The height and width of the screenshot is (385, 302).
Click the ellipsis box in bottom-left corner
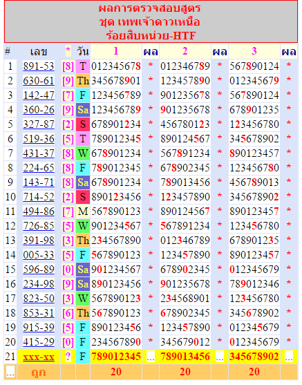tap(10, 372)
